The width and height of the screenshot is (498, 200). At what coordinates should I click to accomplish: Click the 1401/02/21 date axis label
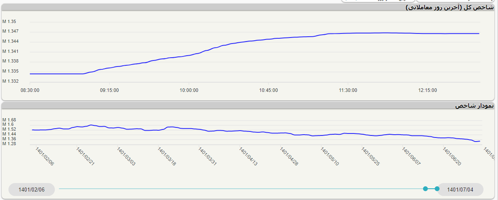pos(85,156)
